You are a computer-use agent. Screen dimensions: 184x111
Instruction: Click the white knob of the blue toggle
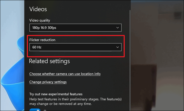[38, 110]
